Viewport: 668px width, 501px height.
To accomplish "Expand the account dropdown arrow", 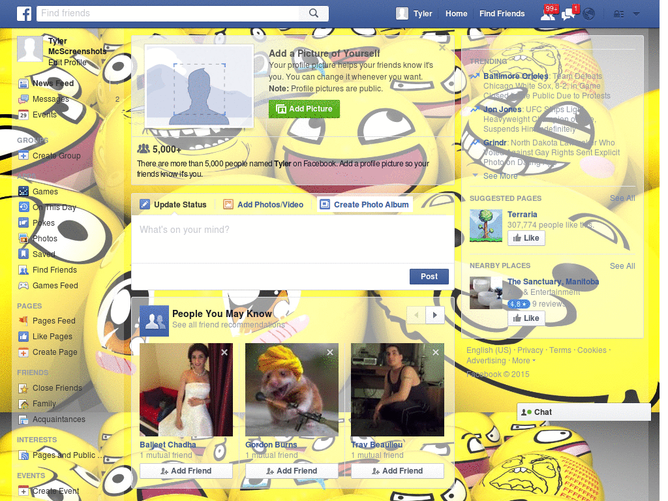I will 636,14.
